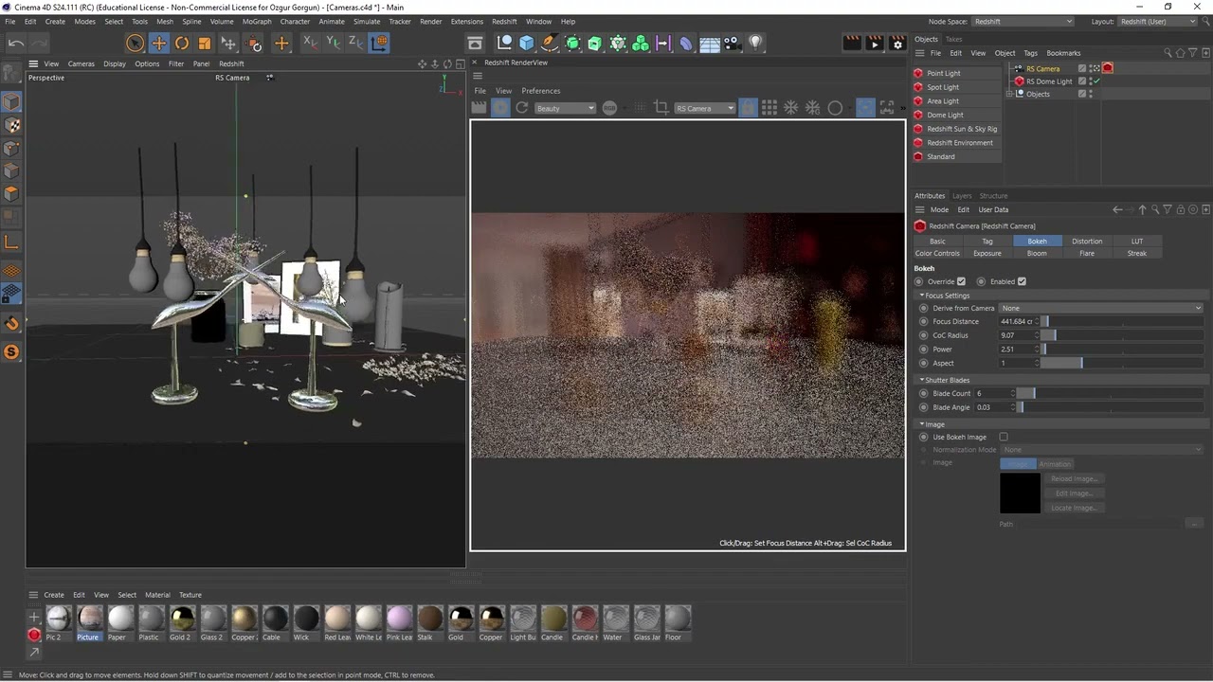Click the Cube primitive icon
1213x682 pixels.
[527, 43]
